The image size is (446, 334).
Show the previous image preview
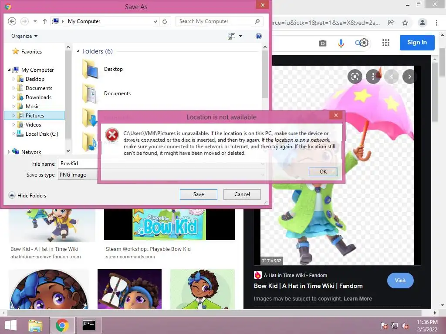[x=392, y=77]
